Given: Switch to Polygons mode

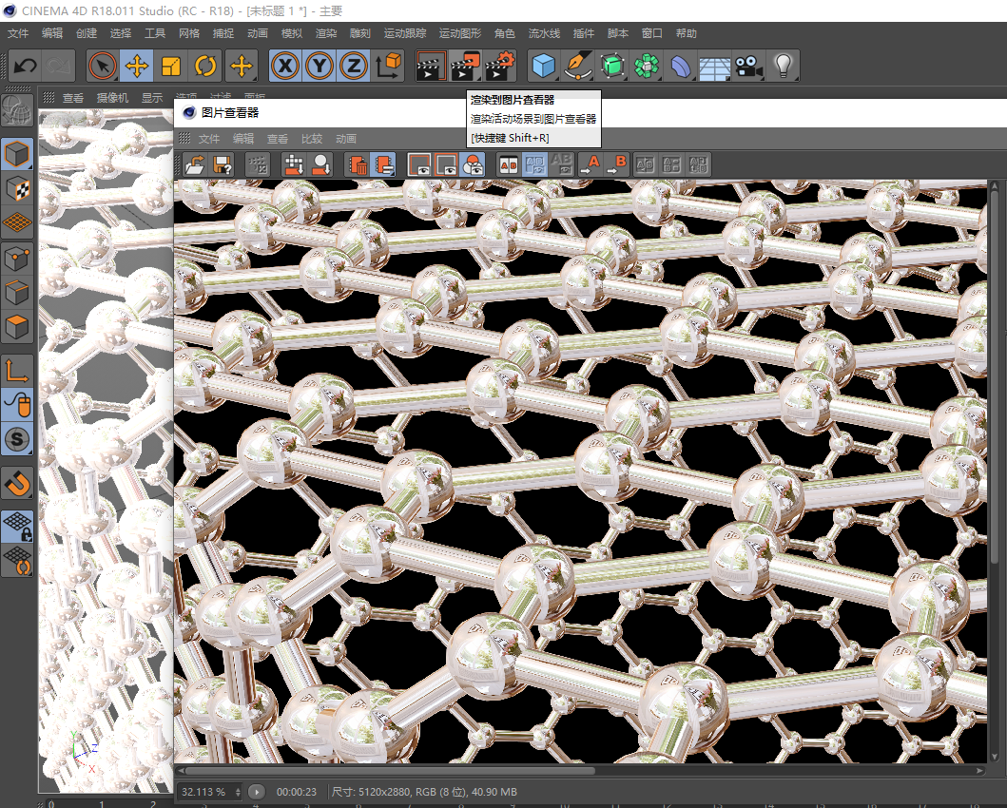Looking at the screenshot, I should 17,327.
